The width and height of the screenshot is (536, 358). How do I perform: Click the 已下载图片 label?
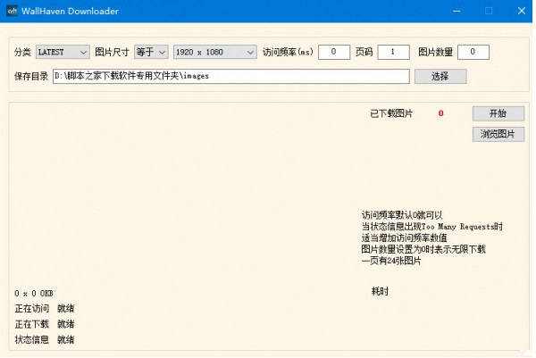(x=391, y=113)
